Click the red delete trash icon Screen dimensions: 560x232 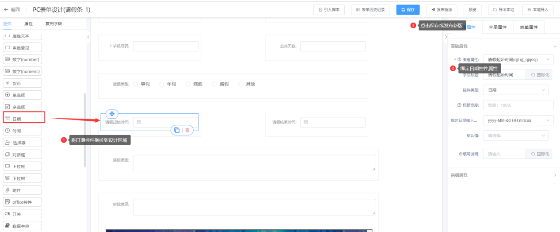pyautogui.click(x=187, y=130)
